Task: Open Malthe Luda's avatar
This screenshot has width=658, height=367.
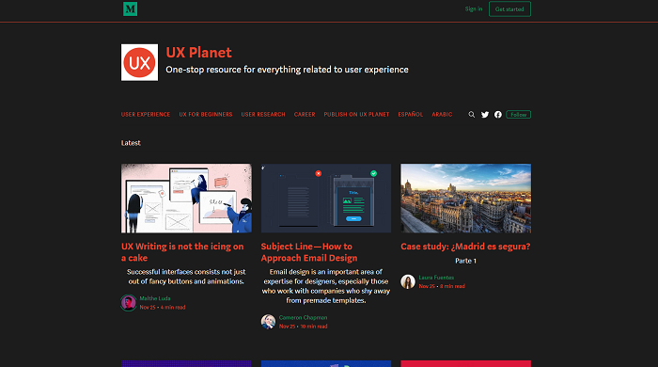Action: coord(129,303)
